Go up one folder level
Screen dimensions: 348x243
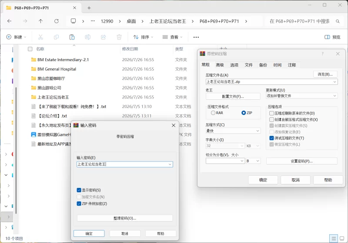(40, 21)
